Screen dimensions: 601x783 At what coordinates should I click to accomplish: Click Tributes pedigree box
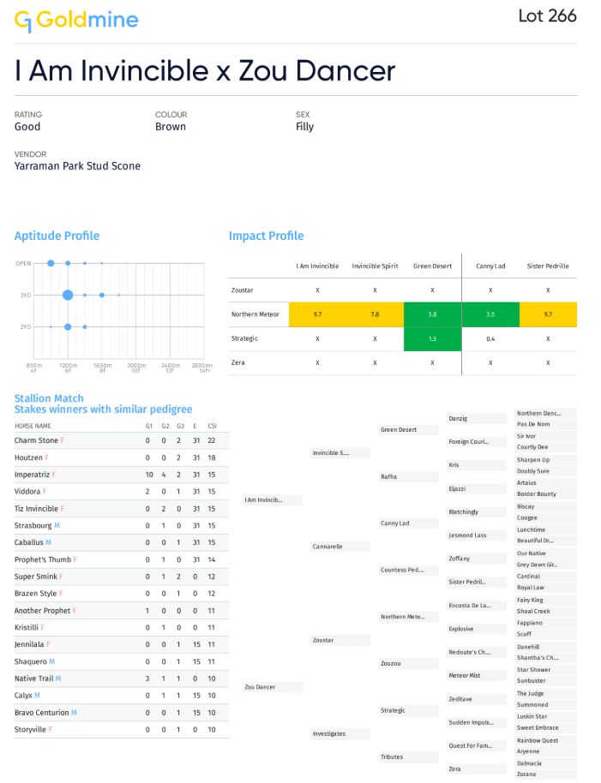(409, 757)
